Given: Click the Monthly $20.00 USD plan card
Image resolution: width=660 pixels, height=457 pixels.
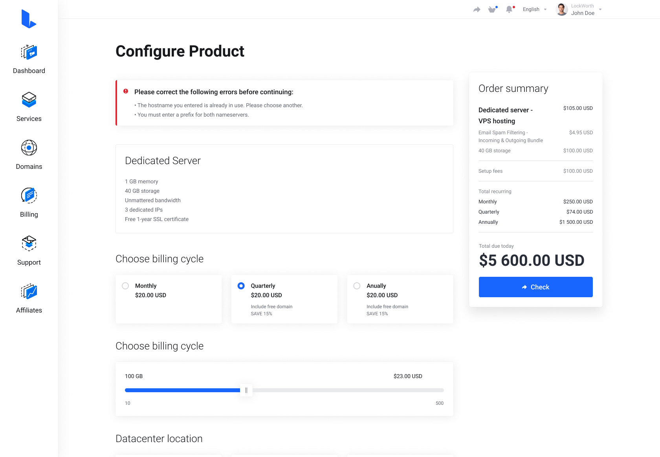Looking at the screenshot, I should click(169, 299).
